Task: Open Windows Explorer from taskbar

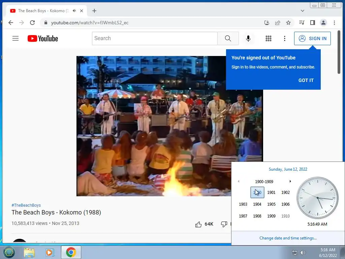Action: coord(29,252)
